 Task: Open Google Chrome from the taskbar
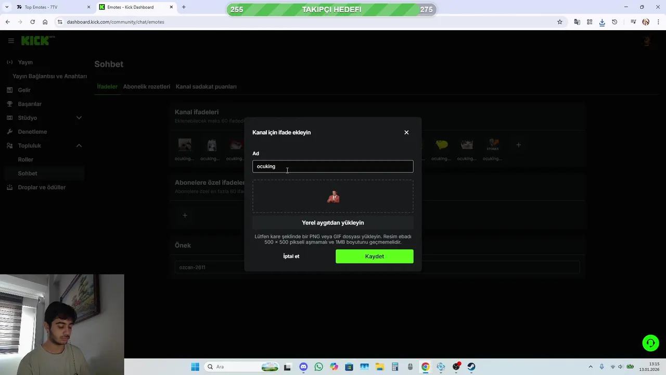tap(426, 367)
